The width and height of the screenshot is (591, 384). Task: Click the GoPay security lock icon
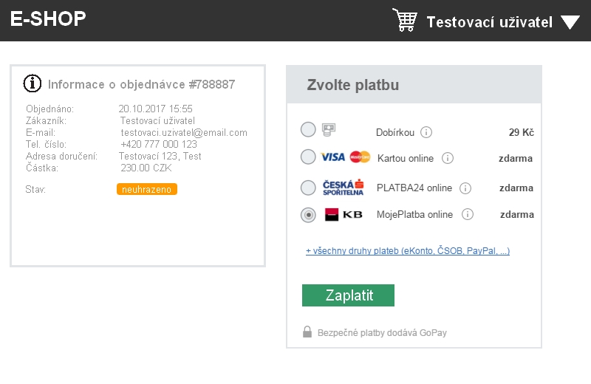point(307,332)
